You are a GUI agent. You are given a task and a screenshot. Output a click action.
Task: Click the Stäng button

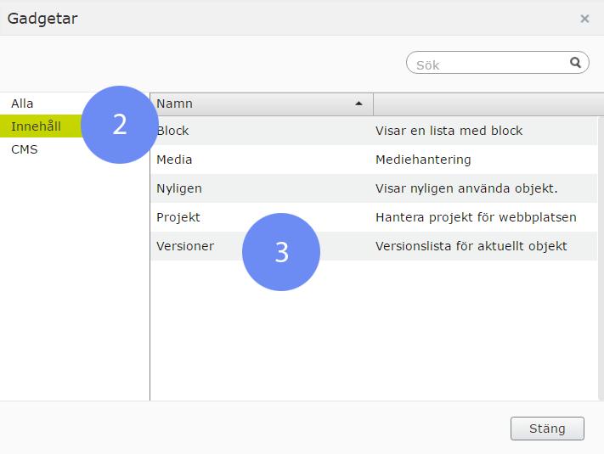tap(547, 429)
